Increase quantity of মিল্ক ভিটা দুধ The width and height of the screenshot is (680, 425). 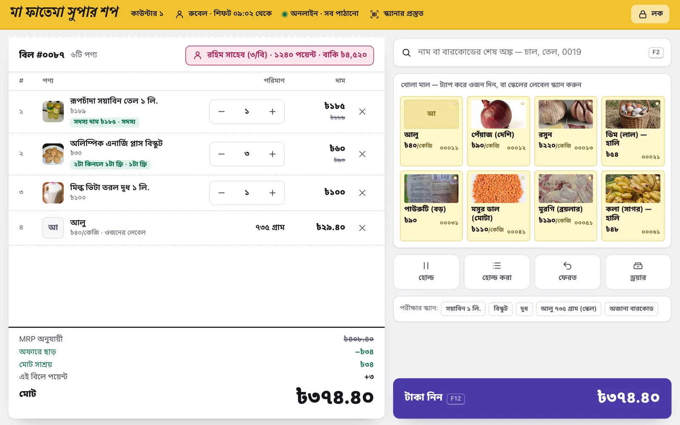pyautogui.click(x=272, y=193)
